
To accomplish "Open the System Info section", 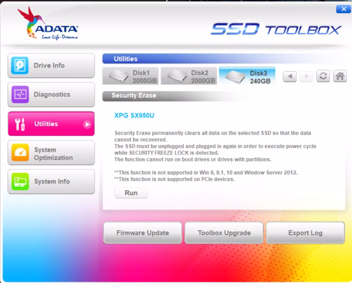I will point(51,181).
